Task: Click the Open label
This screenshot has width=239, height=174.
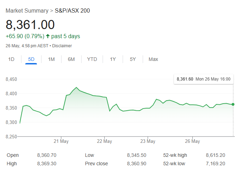Action: tap(13, 155)
